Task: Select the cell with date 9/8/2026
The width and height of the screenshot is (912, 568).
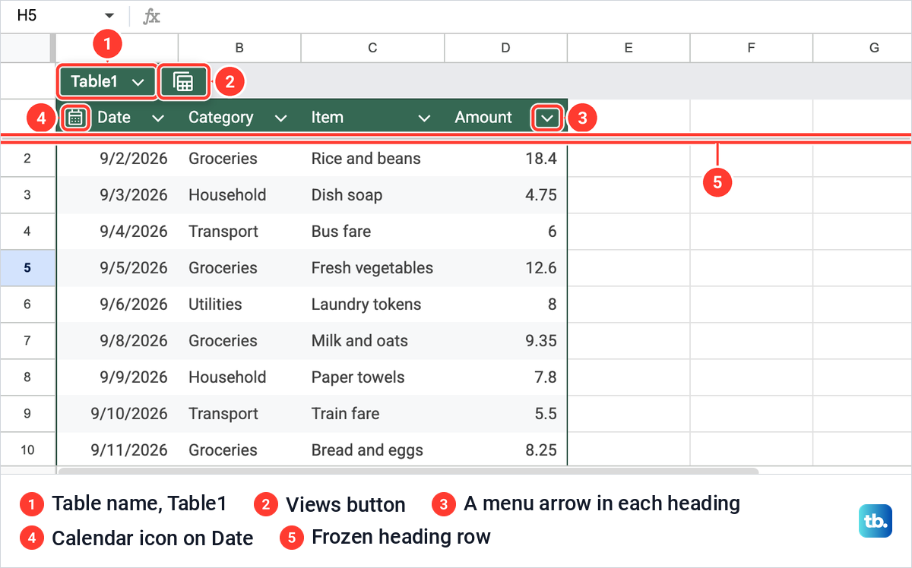Action: (x=118, y=341)
